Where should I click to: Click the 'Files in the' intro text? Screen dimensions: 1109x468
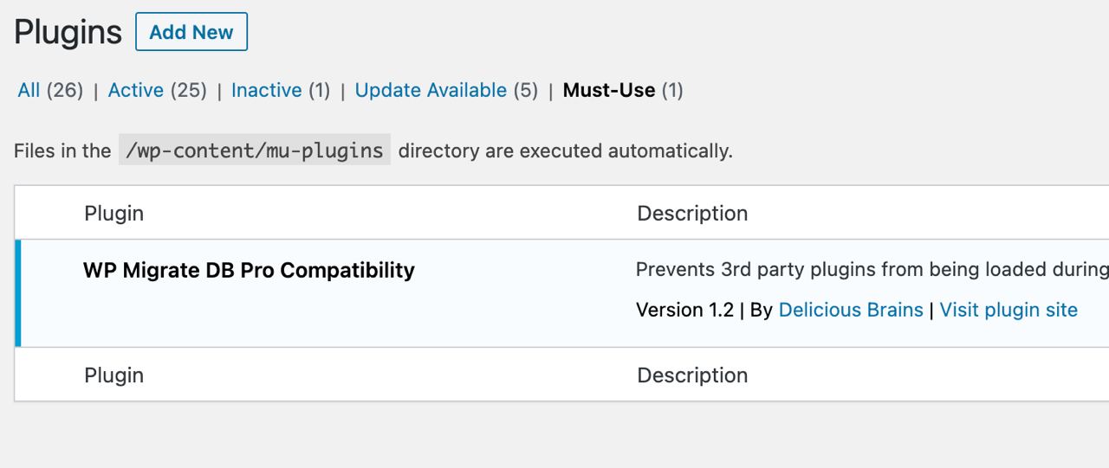62,151
